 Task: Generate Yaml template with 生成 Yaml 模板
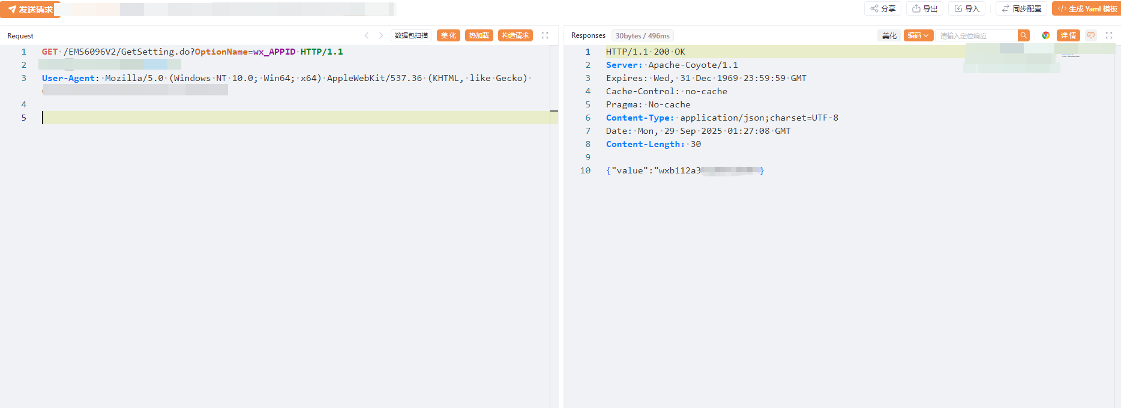[1086, 9]
